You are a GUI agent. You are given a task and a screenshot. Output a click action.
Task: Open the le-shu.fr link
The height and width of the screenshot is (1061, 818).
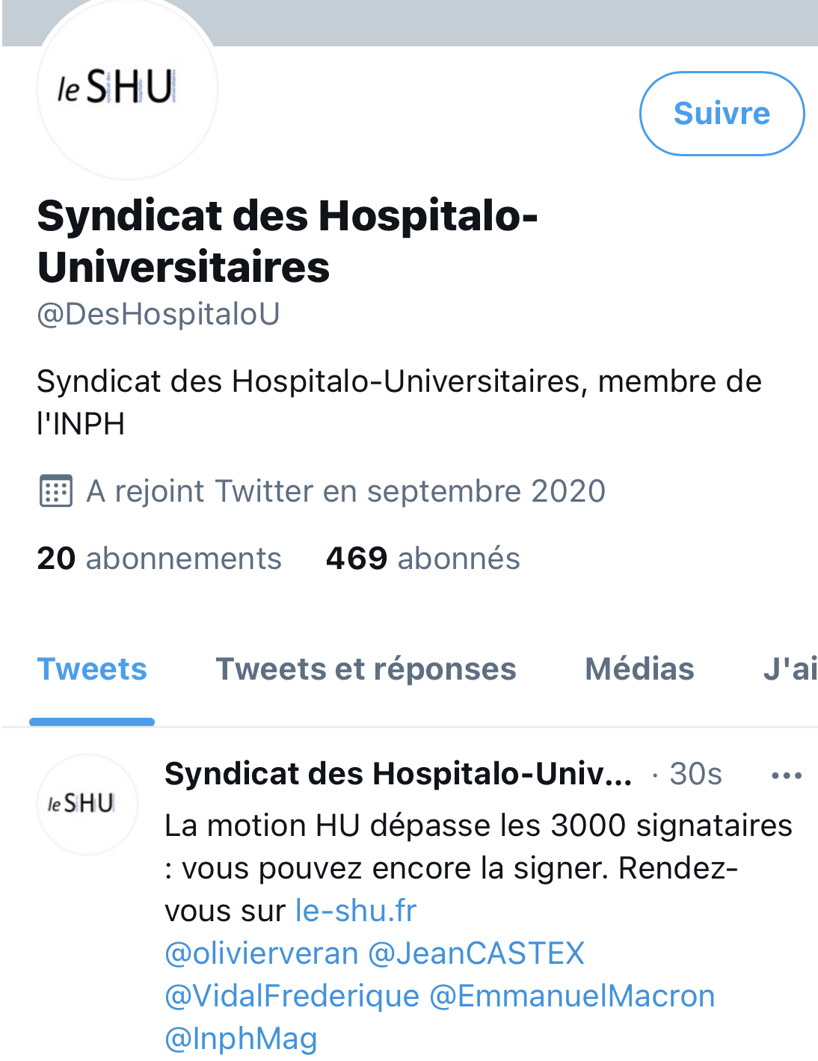click(x=356, y=911)
